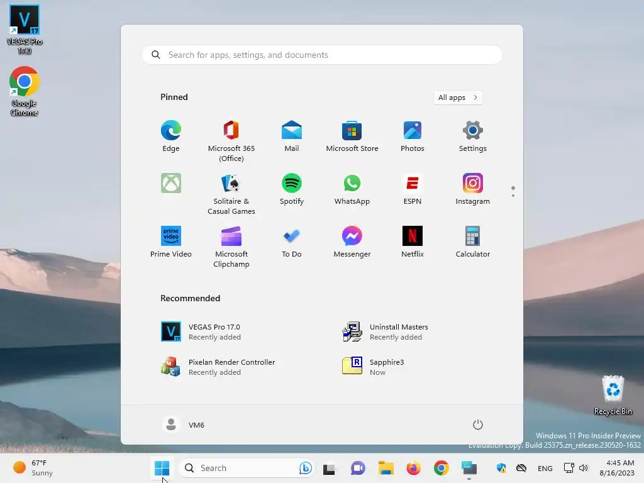Viewport: 644px width, 483px height.
Task: Open Prime Video app
Action: point(171,242)
